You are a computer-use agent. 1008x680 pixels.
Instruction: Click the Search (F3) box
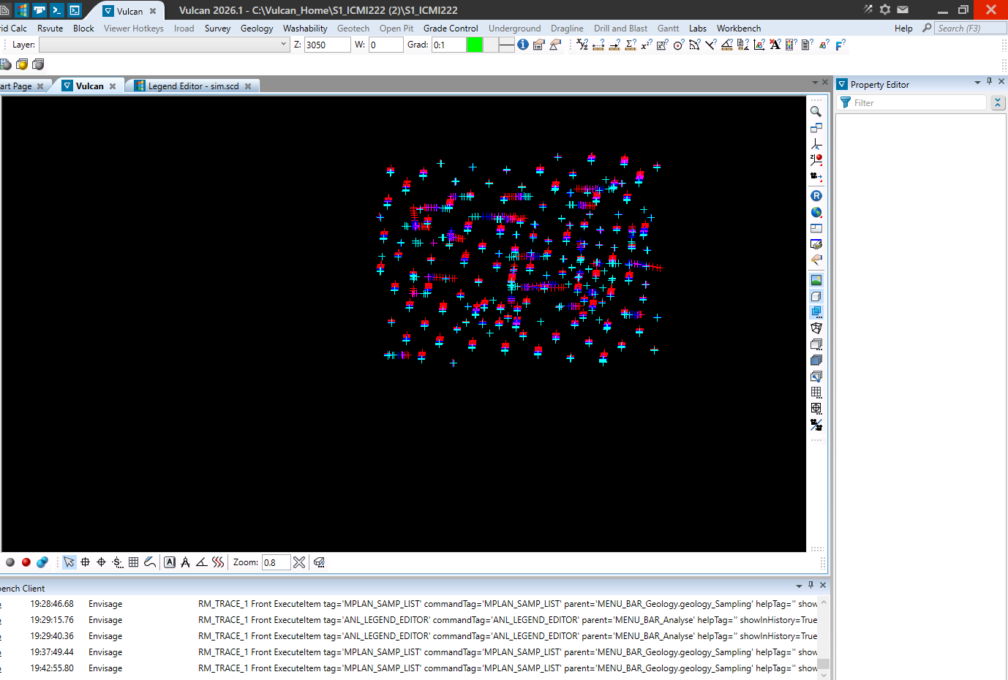(970, 29)
